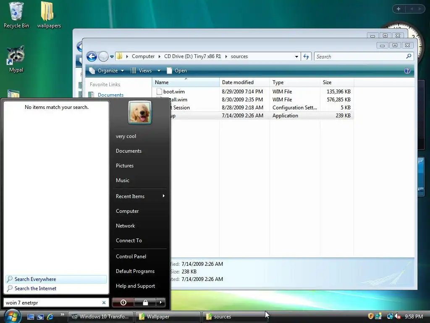Click Open in the Explorer toolbar
The height and width of the screenshot is (323, 430).
coord(177,71)
